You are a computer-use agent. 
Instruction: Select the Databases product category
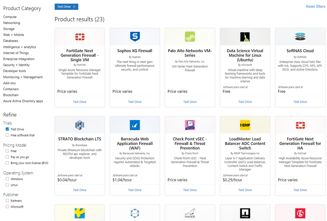click(x=10, y=41)
